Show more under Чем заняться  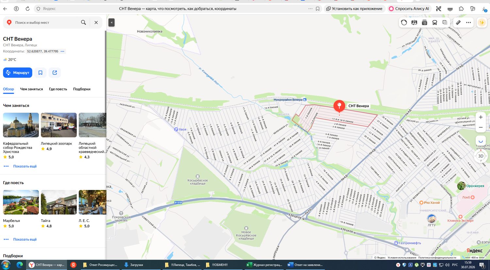point(25,166)
